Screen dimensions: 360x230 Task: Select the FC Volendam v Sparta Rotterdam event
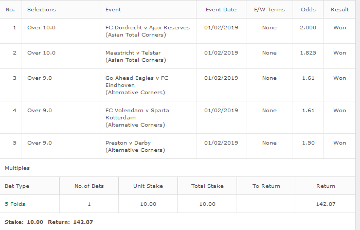point(137,118)
